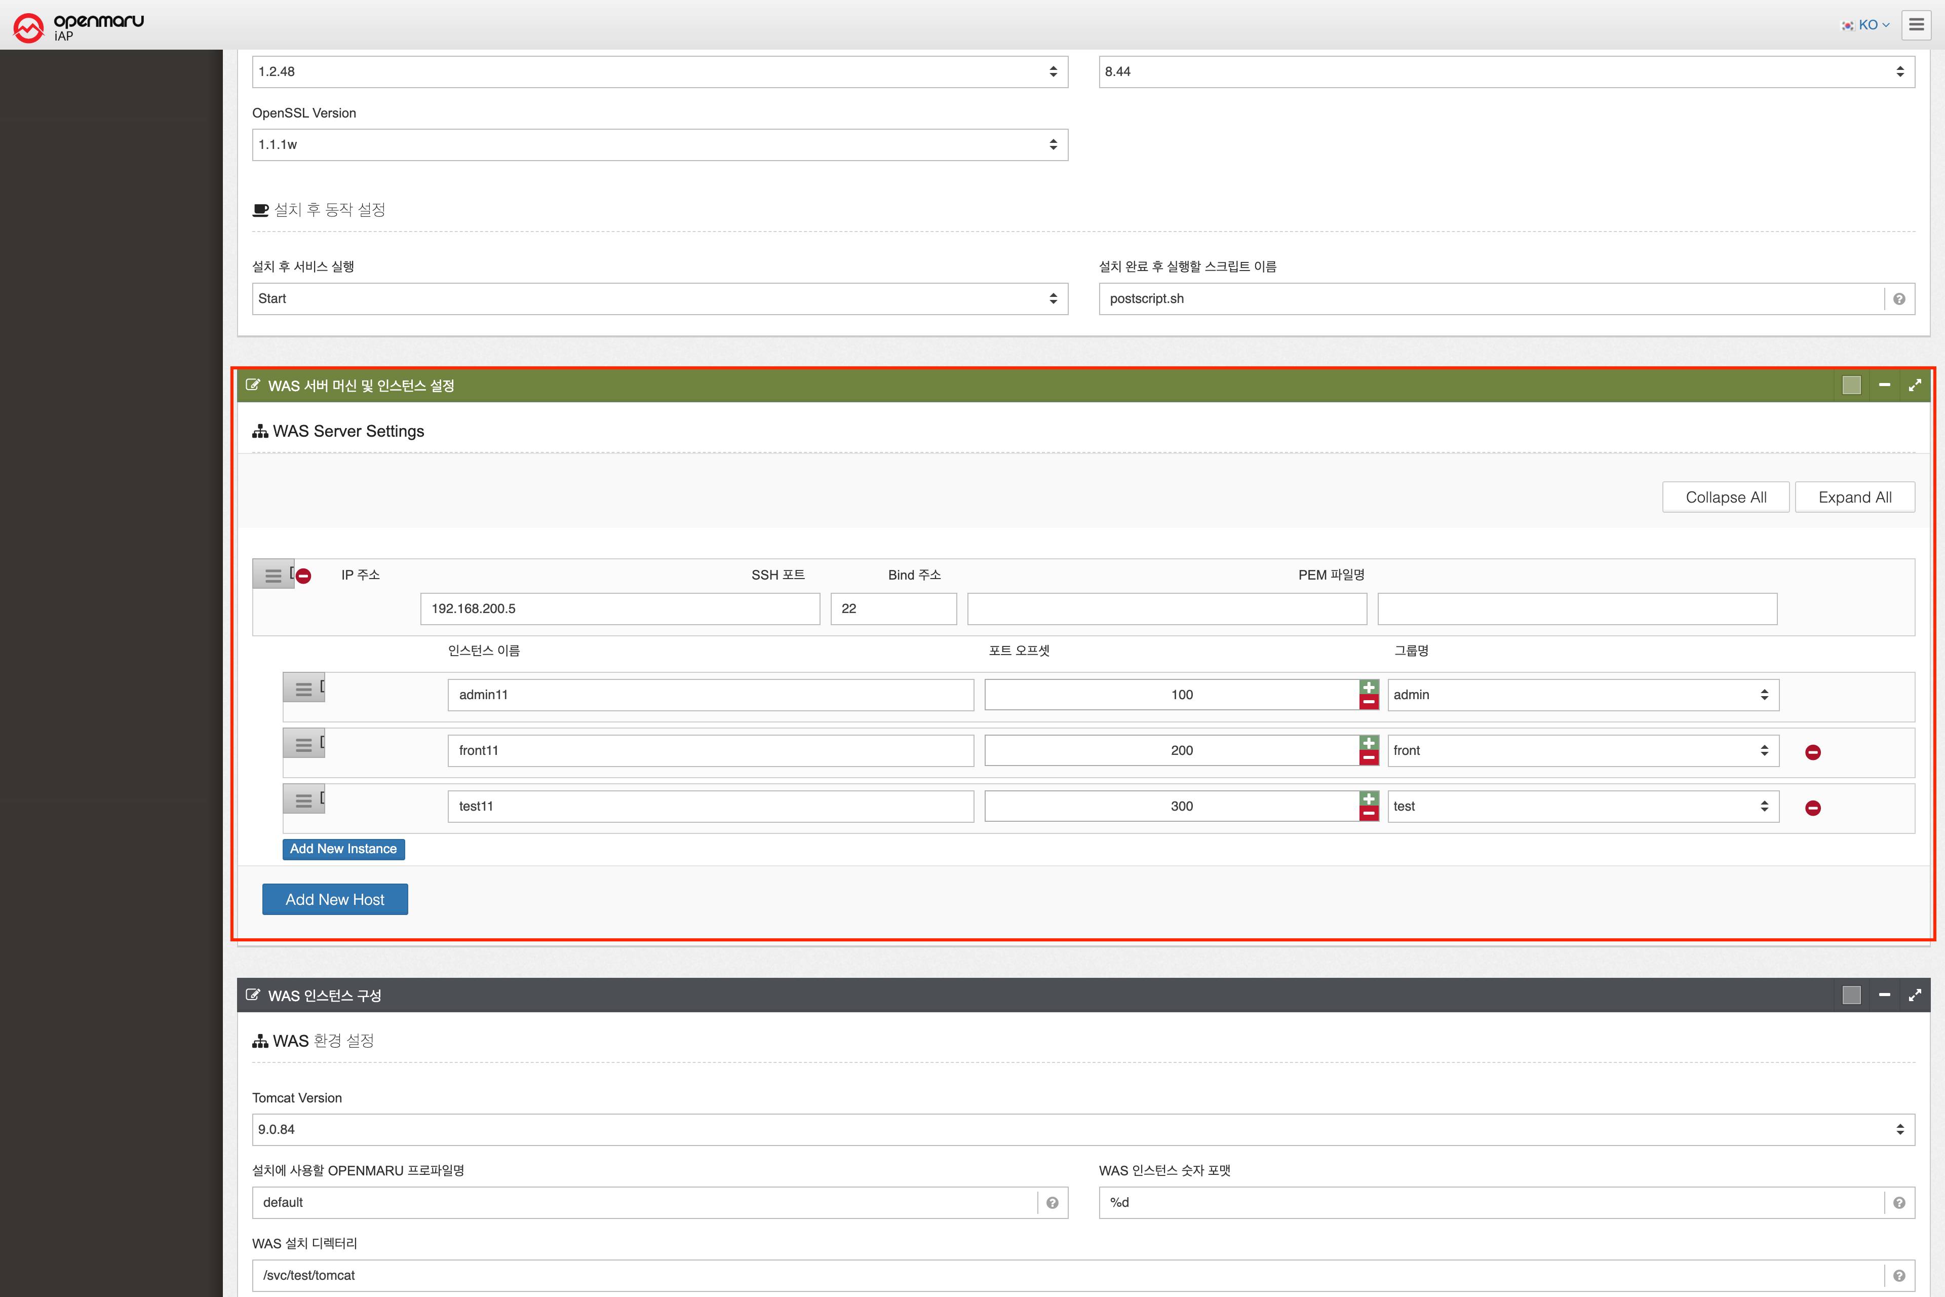Viewport: 1945px width, 1297px height.
Task: Remove the 192.168.200.5 host entry
Action: pos(303,576)
